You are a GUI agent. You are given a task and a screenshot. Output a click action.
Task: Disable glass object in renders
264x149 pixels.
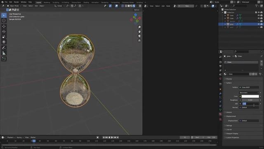tap(262, 24)
